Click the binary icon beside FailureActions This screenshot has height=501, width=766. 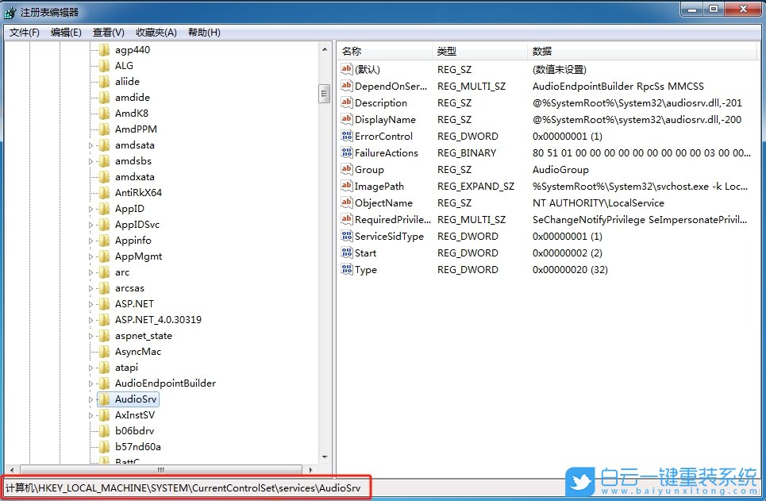coord(346,152)
